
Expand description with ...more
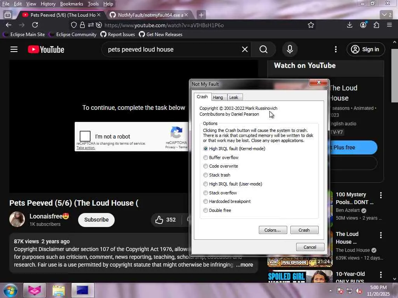[244, 265]
